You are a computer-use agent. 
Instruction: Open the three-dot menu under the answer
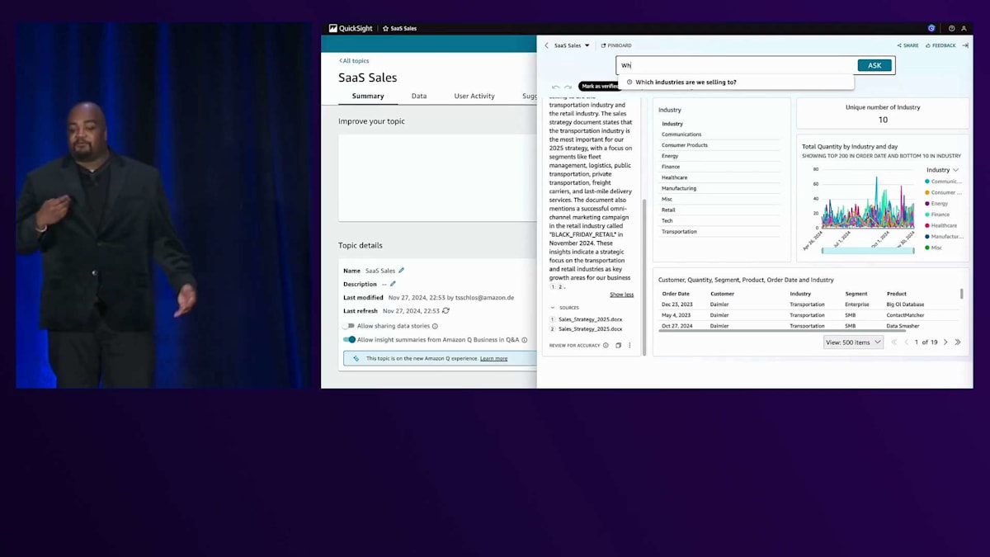tap(629, 346)
